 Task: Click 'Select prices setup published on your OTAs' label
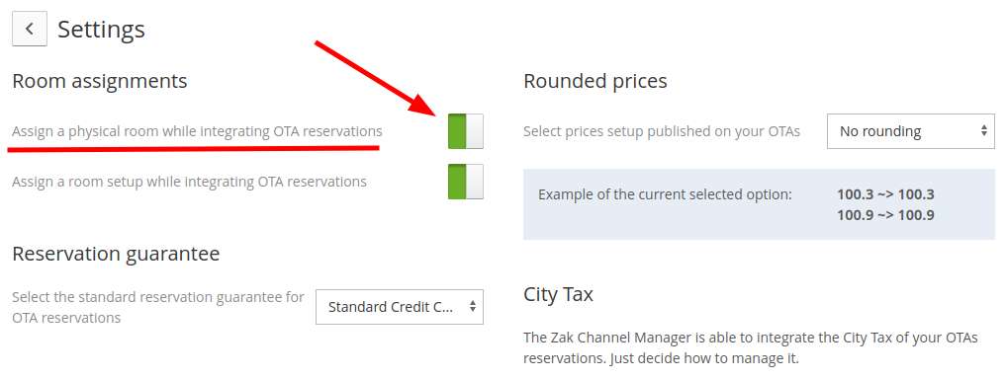point(662,131)
